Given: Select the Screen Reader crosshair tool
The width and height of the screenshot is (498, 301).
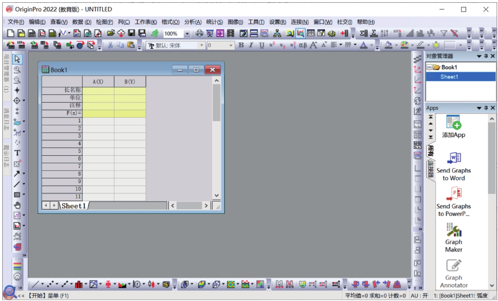Looking at the screenshot, I should pos(17,90).
